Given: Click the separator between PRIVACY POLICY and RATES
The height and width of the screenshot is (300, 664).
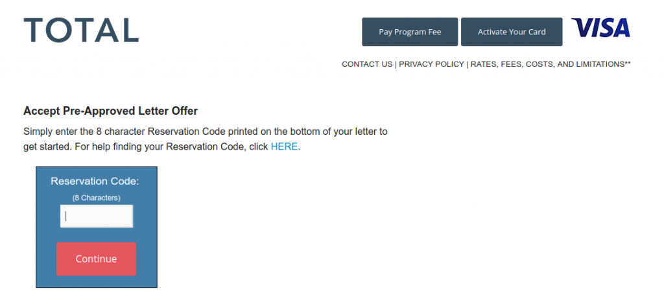Looking at the screenshot, I should 468,64.
